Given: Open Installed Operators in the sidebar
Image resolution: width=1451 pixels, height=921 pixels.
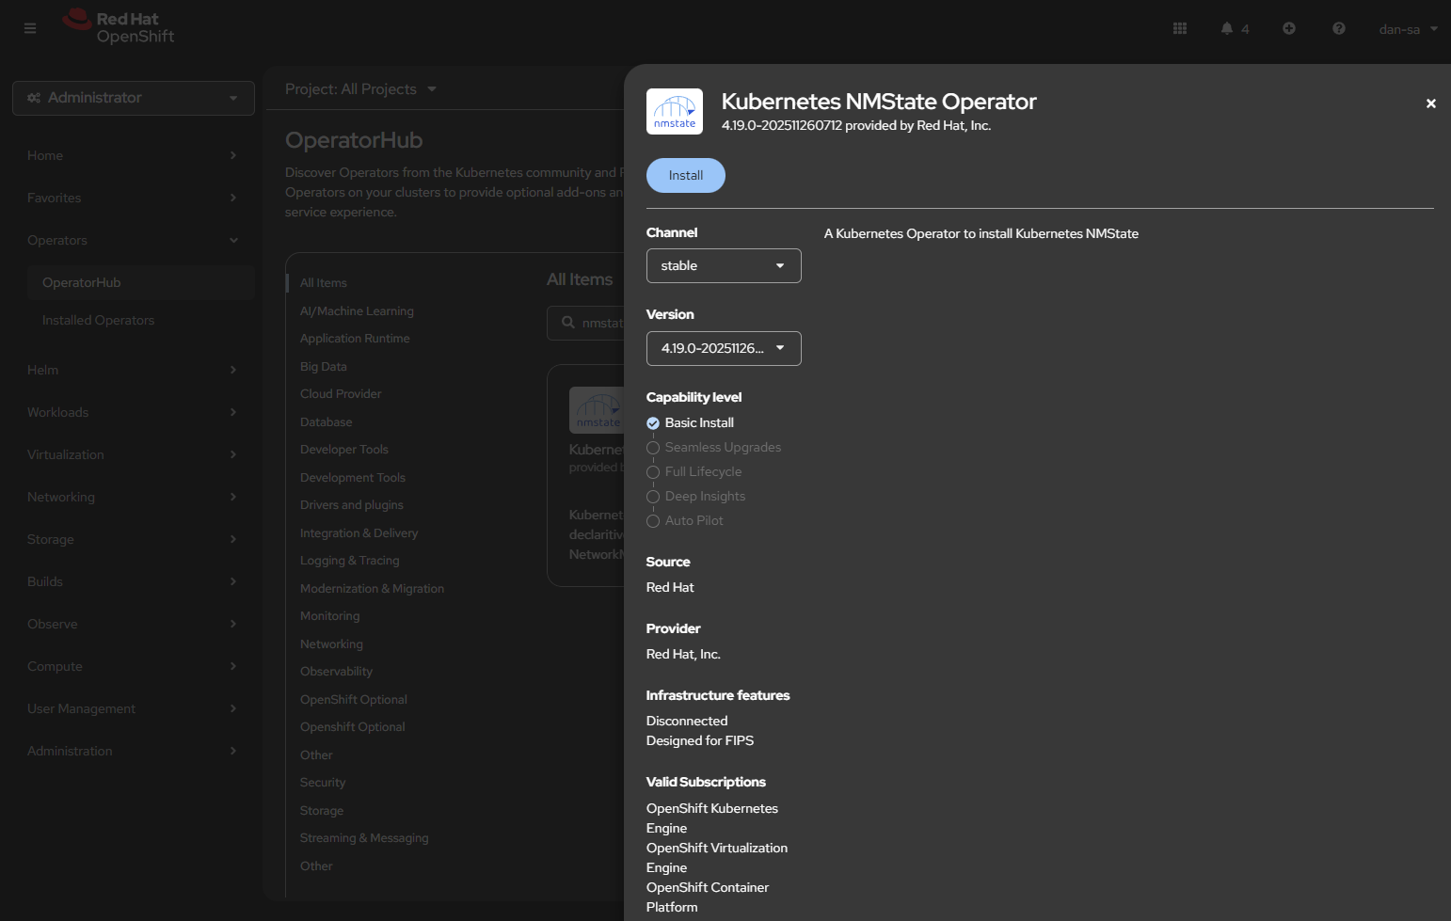Looking at the screenshot, I should [x=98, y=321].
